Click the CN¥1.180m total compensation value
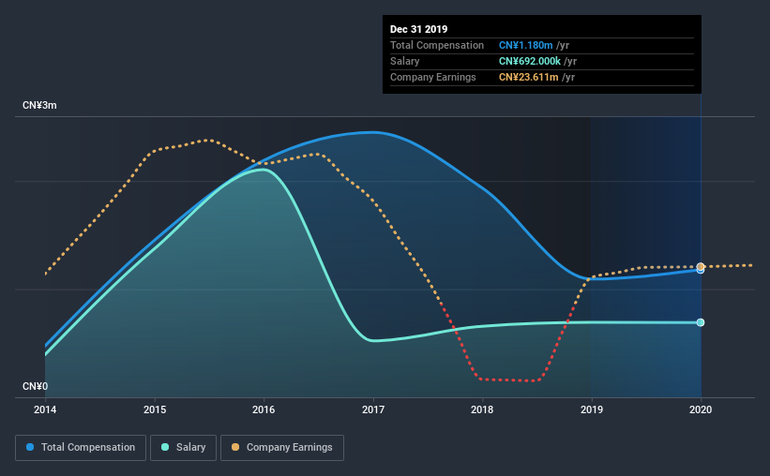The image size is (770, 476). [x=526, y=45]
